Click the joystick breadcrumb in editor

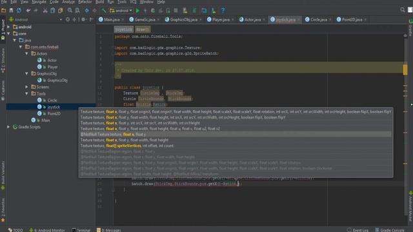coord(123,30)
